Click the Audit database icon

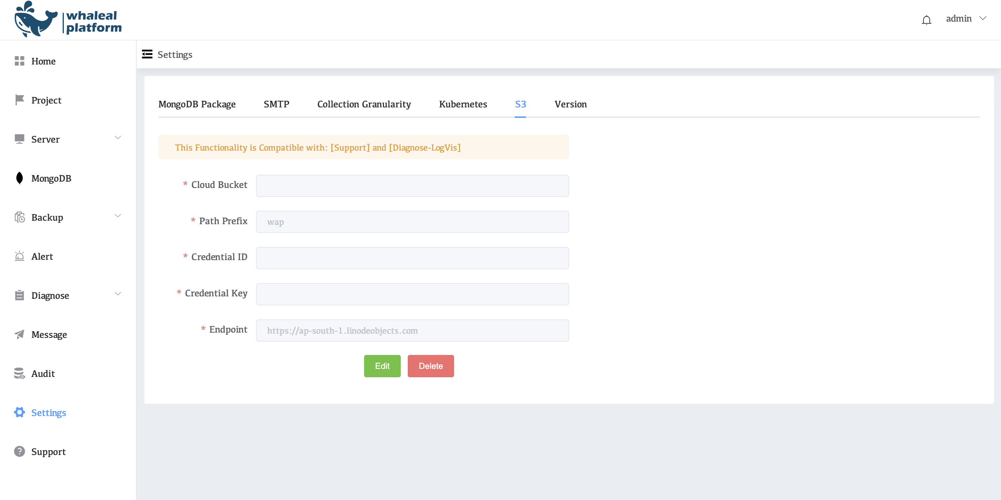[x=20, y=373]
